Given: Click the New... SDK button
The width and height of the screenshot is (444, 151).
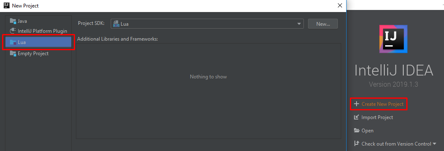Looking at the screenshot, I should click(x=323, y=24).
